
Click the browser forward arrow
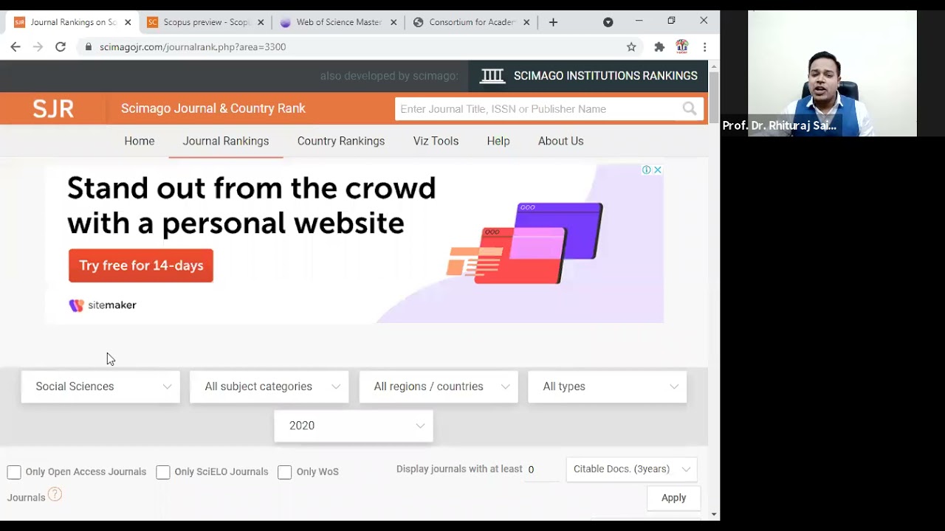[38, 46]
